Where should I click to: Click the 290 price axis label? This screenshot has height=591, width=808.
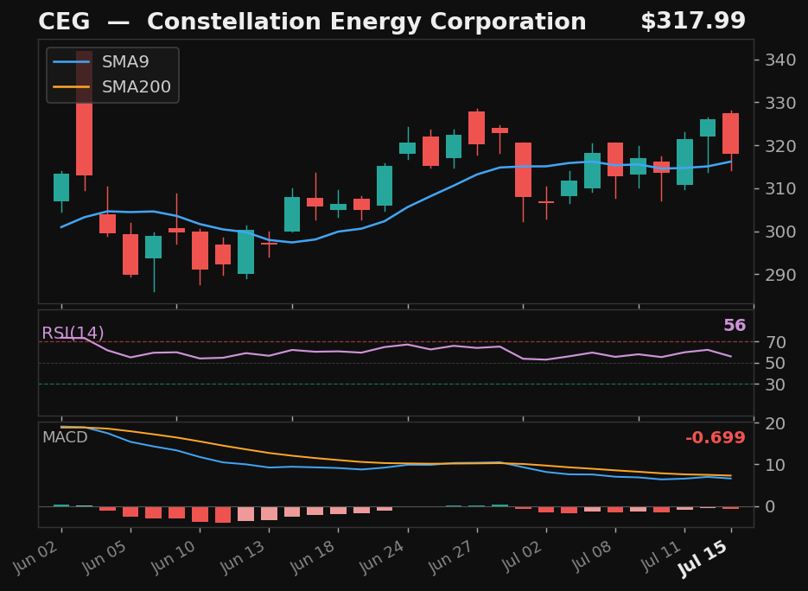[x=780, y=275]
